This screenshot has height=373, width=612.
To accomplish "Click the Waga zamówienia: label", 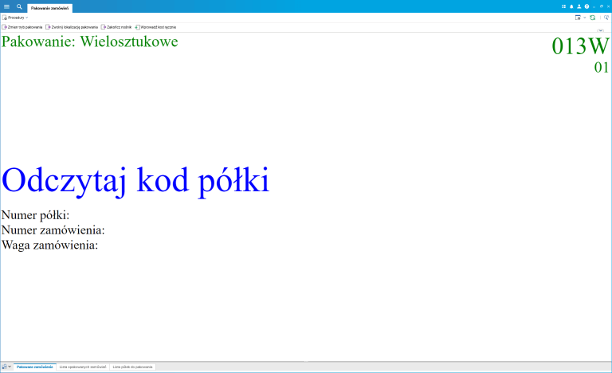I will (x=50, y=245).
